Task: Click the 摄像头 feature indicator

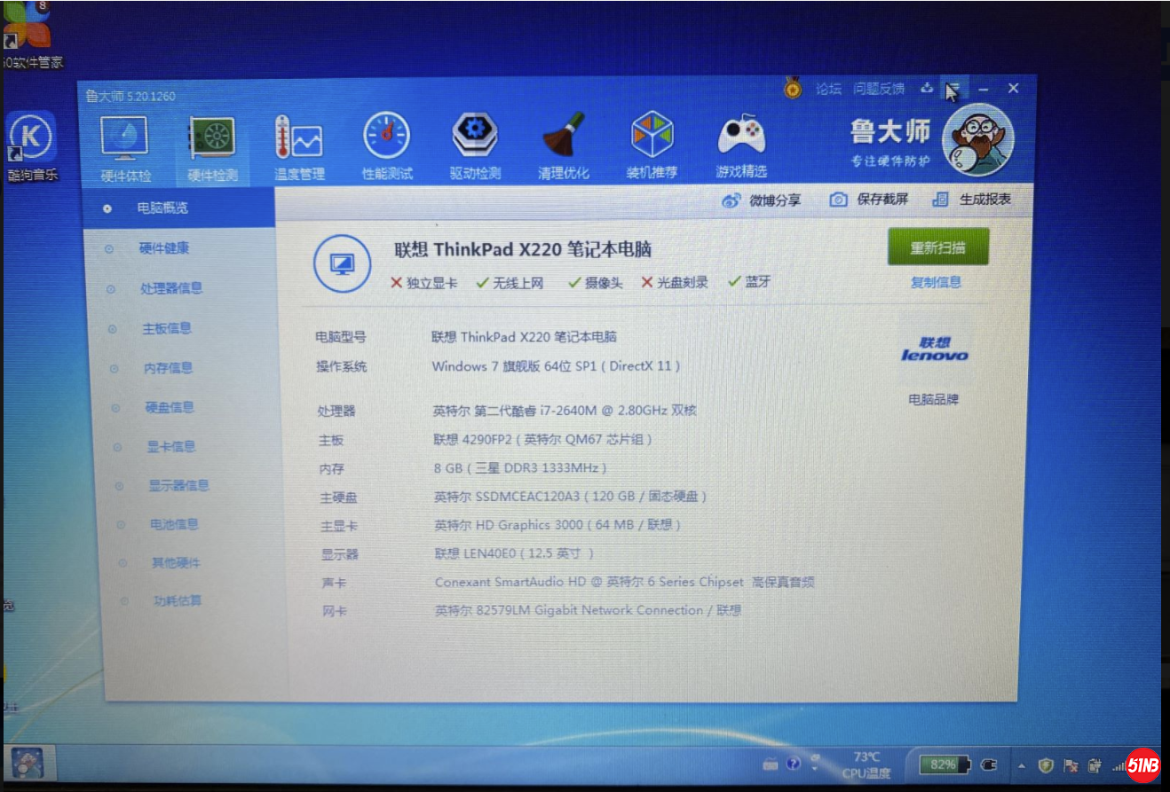Action: 595,283
